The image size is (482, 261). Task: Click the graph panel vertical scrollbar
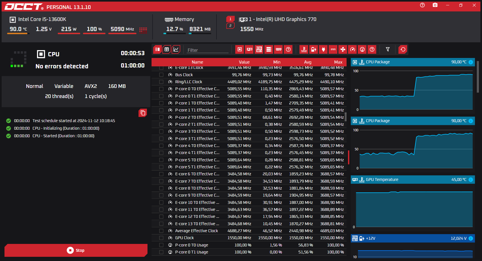coord(478,77)
